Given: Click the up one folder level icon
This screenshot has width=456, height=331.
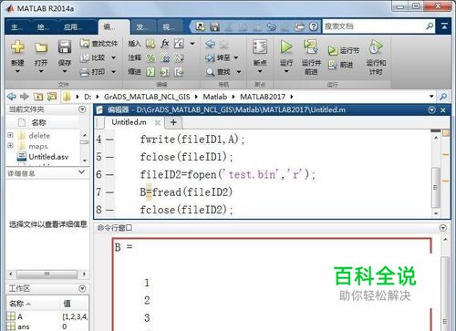Looking at the screenshot, I should click(38, 97).
